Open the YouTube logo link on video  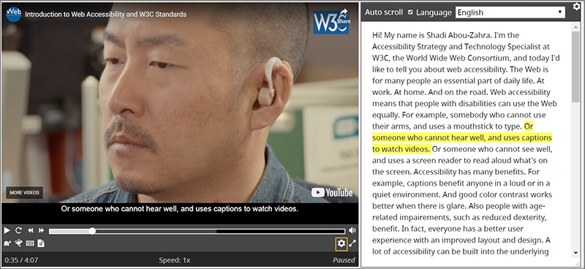[332, 192]
